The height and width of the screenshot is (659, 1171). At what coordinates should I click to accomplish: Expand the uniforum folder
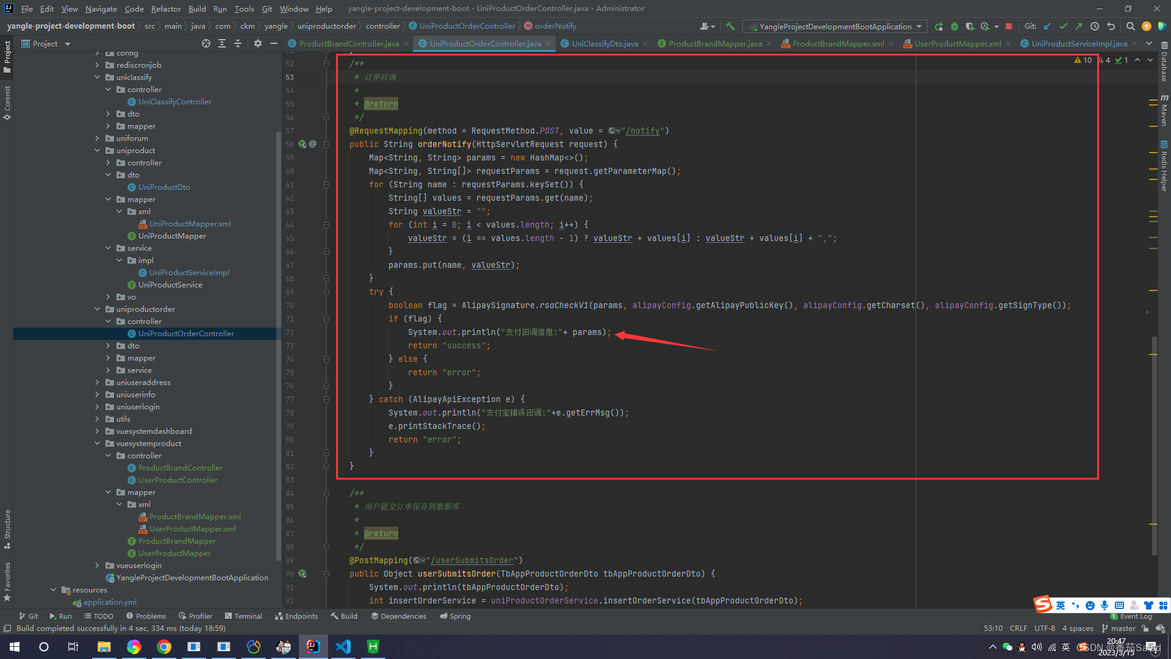pos(97,139)
